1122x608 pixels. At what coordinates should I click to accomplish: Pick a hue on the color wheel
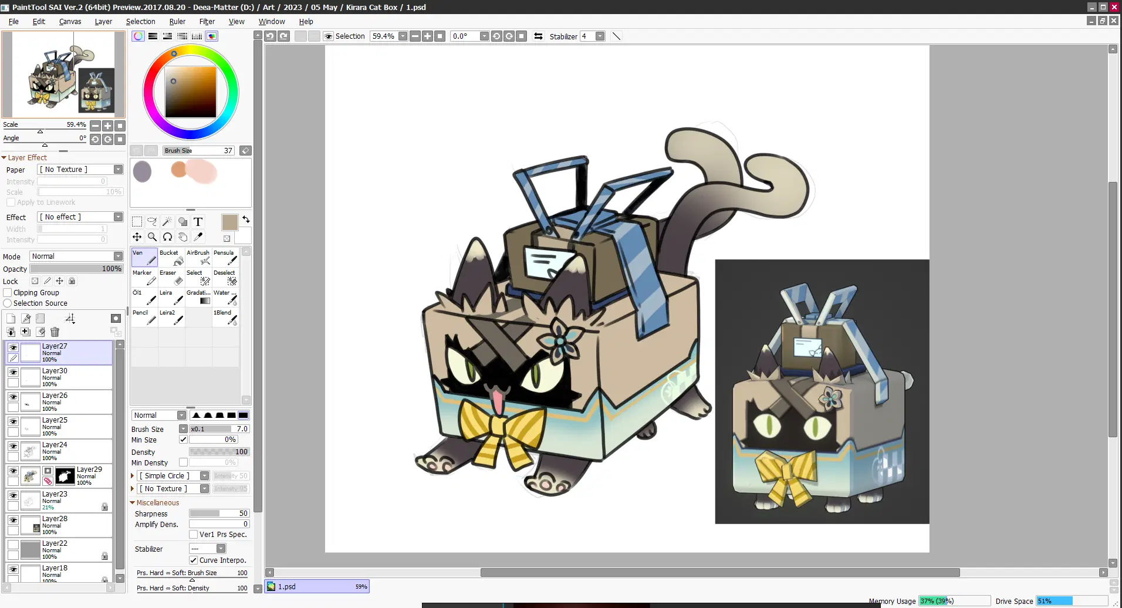point(174,54)
